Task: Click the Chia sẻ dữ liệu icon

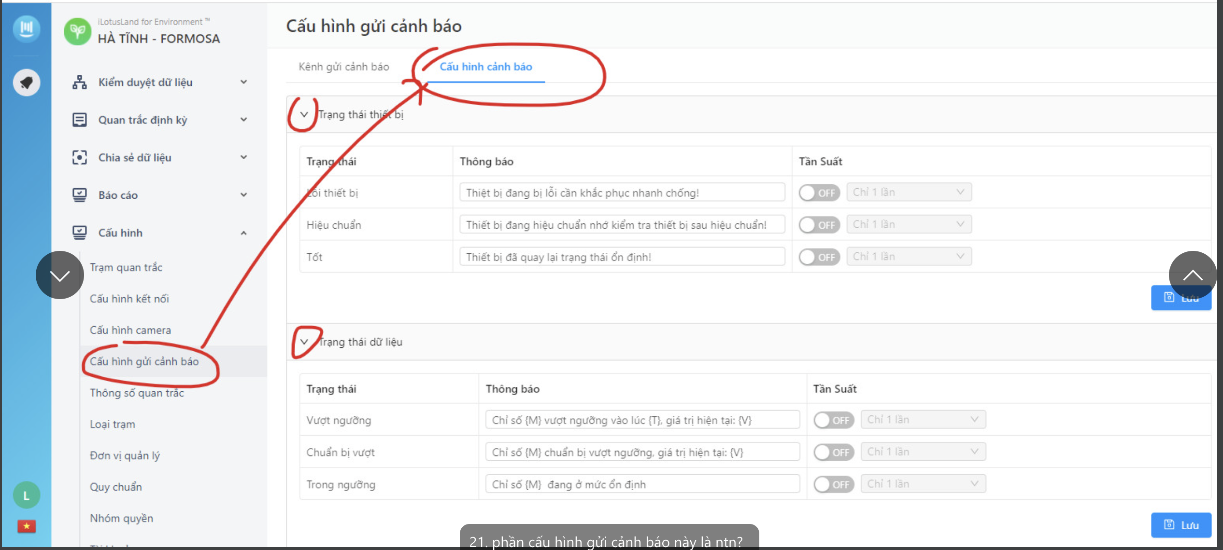Action: [79, 157]
